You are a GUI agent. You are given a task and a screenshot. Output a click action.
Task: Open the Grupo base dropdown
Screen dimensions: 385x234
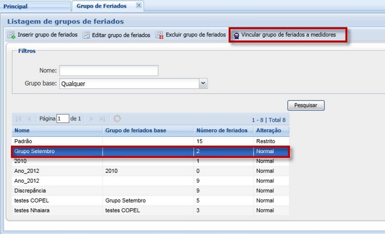click(x=203, y=84)
